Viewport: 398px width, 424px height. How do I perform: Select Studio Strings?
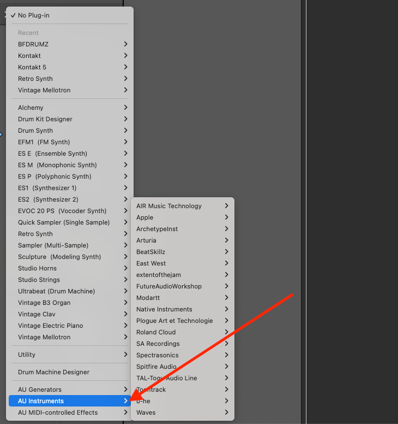[x=70, y=280]
